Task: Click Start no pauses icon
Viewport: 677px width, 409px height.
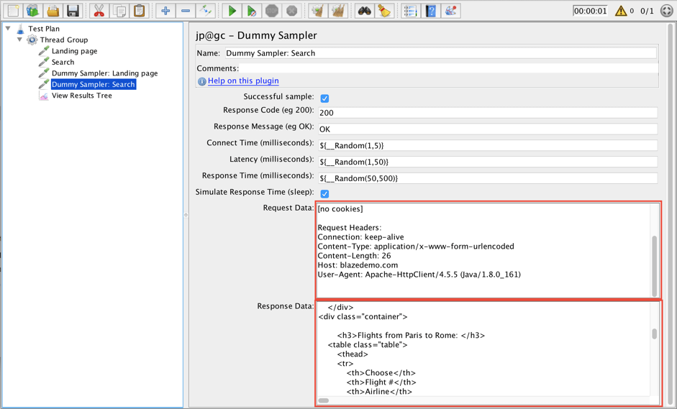Action: point(252,10)
